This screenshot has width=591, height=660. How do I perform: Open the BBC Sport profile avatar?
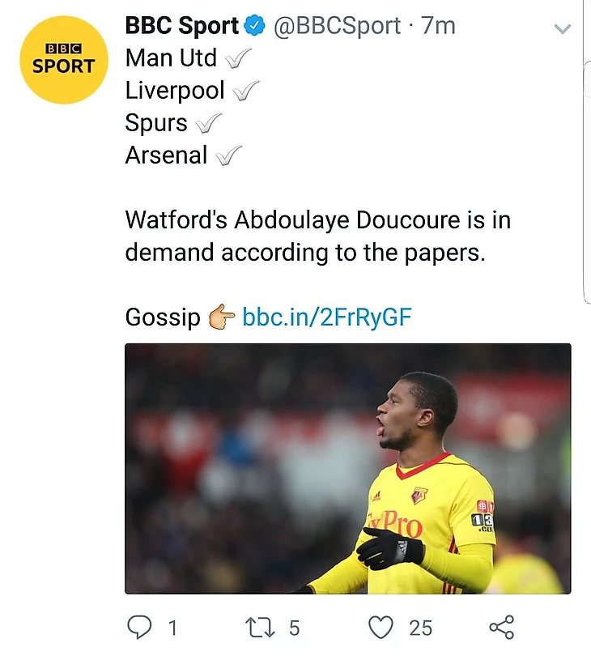64,60
